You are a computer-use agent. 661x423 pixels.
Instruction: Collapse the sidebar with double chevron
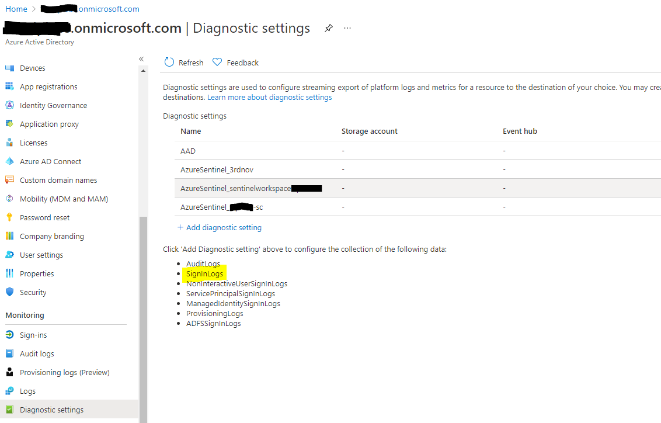tap(141, 59)
